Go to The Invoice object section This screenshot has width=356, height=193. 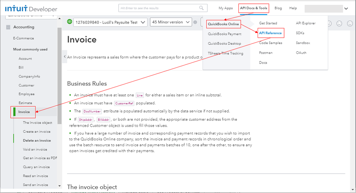(x=37, y=122)
